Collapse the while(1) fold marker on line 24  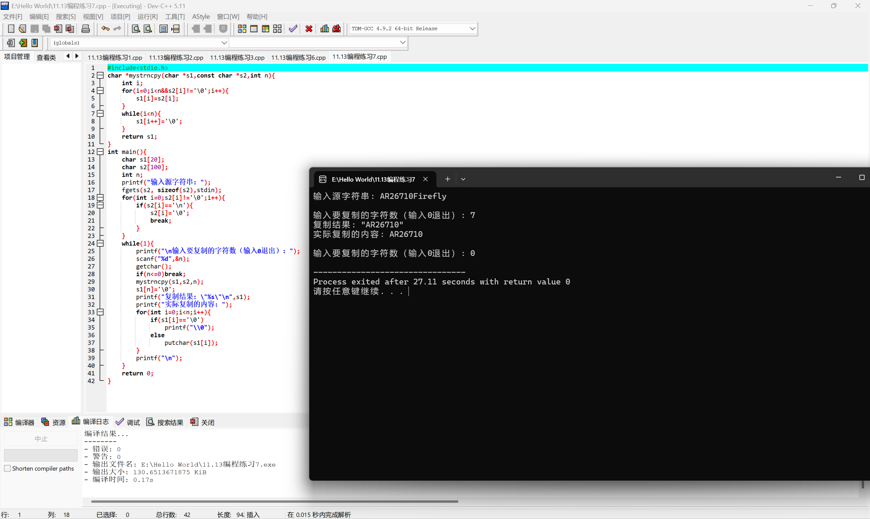pos(101,243)
